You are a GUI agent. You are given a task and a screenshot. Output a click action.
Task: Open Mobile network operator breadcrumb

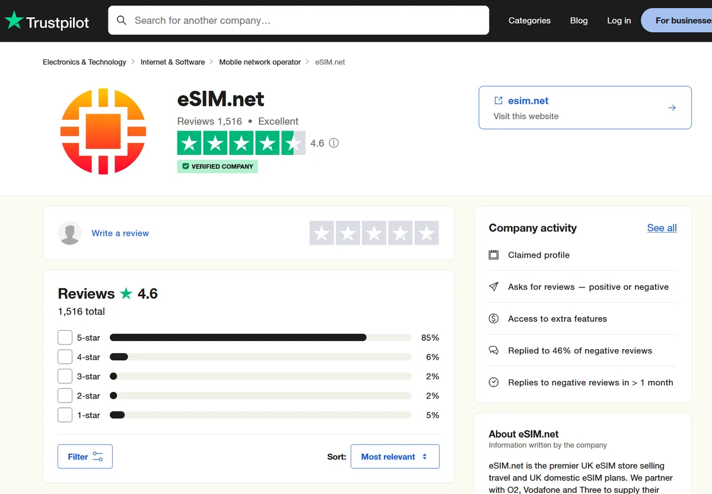point(260,62)
